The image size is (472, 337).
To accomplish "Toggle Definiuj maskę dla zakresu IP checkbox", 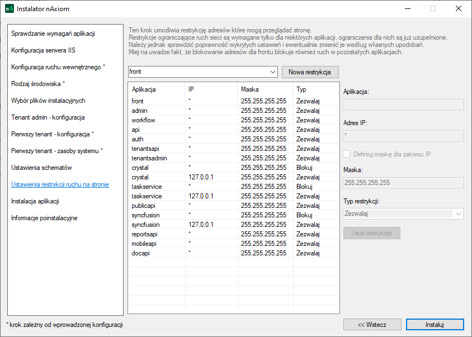I will click(x=347, y=154).
